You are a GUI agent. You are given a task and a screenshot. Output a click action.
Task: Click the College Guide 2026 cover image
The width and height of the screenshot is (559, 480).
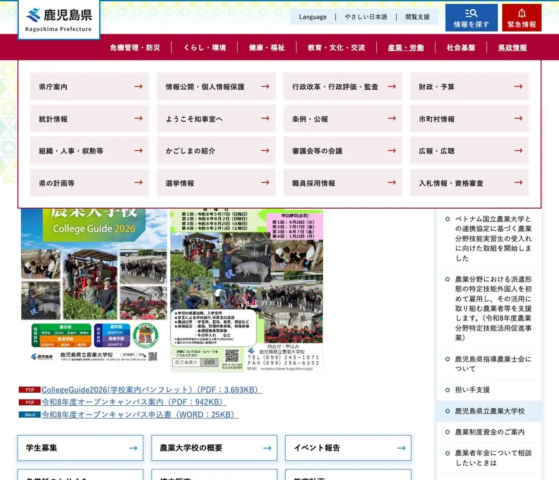94,287
